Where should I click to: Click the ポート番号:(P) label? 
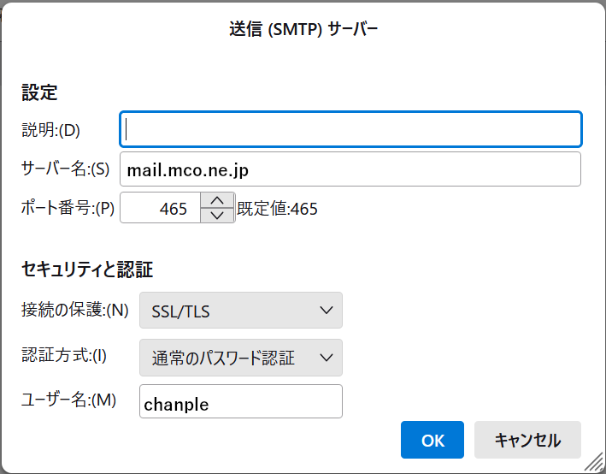[x=68, y=208]
